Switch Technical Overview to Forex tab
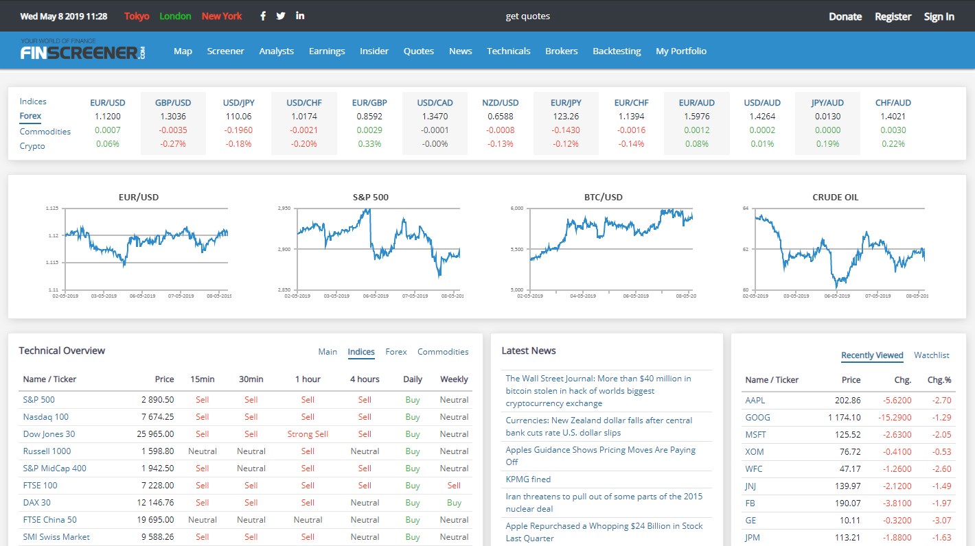 (396, 352)
